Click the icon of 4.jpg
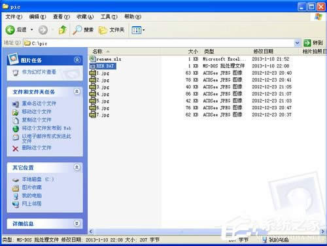This screenshot has height=246, width=327. 93,94
